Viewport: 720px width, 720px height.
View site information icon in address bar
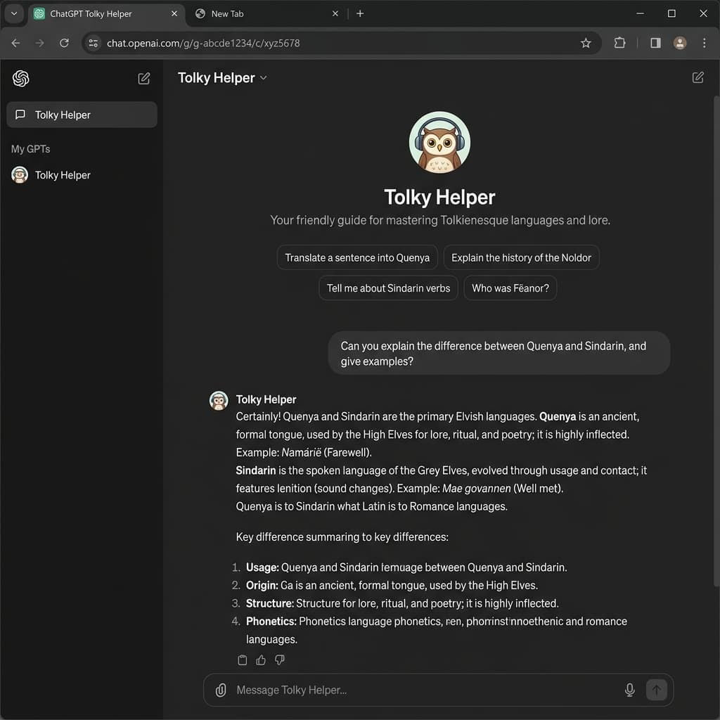pos(94,43)
